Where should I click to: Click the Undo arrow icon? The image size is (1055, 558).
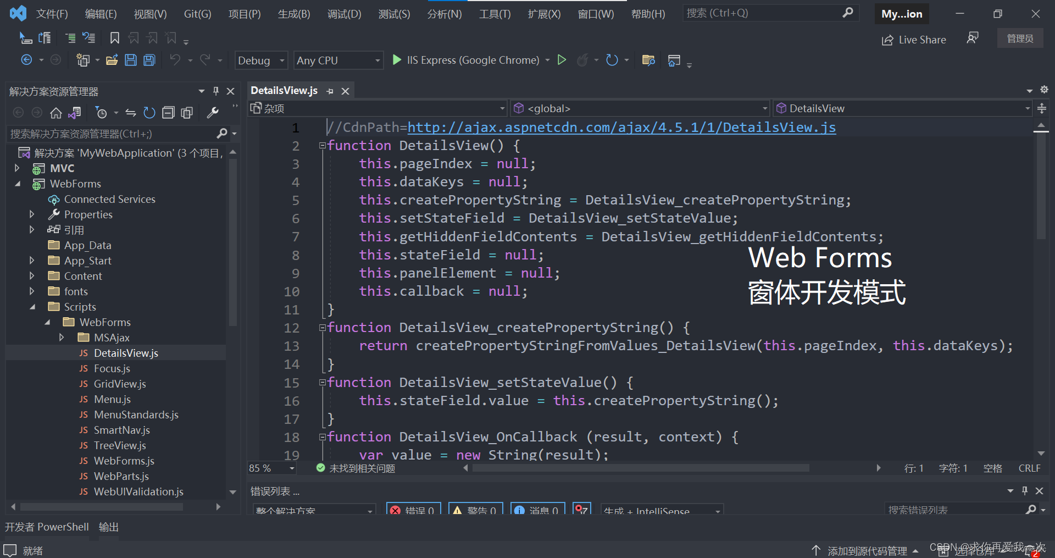pos(175,60)
